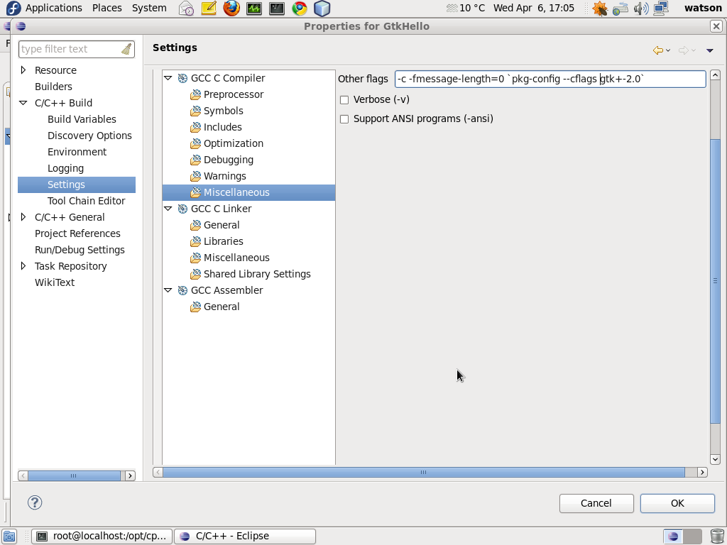Collapse C/C++ Build category
This screenshot has height=545, width=727.
23,103
